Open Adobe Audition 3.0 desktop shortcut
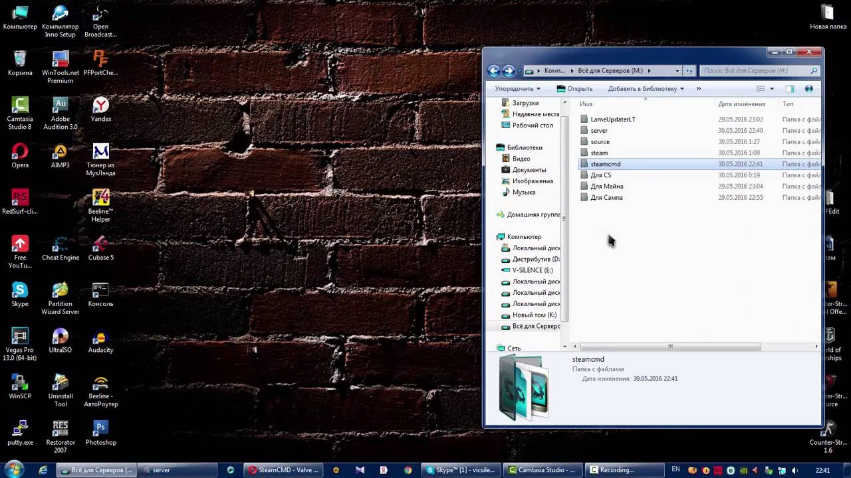The height and width of the screenshot is (478, 851). [x=61, y=113]
